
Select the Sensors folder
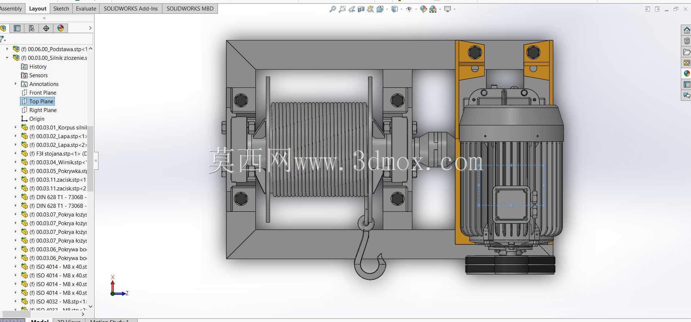tap(35, 75)
